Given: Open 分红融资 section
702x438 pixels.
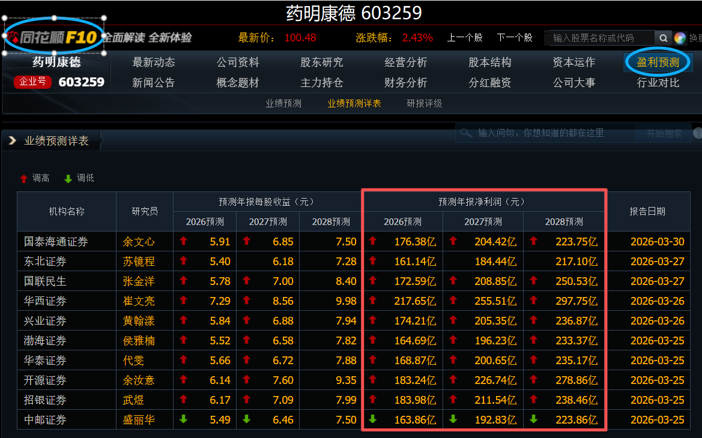Looking at the screenshot, I should point(490,83).
